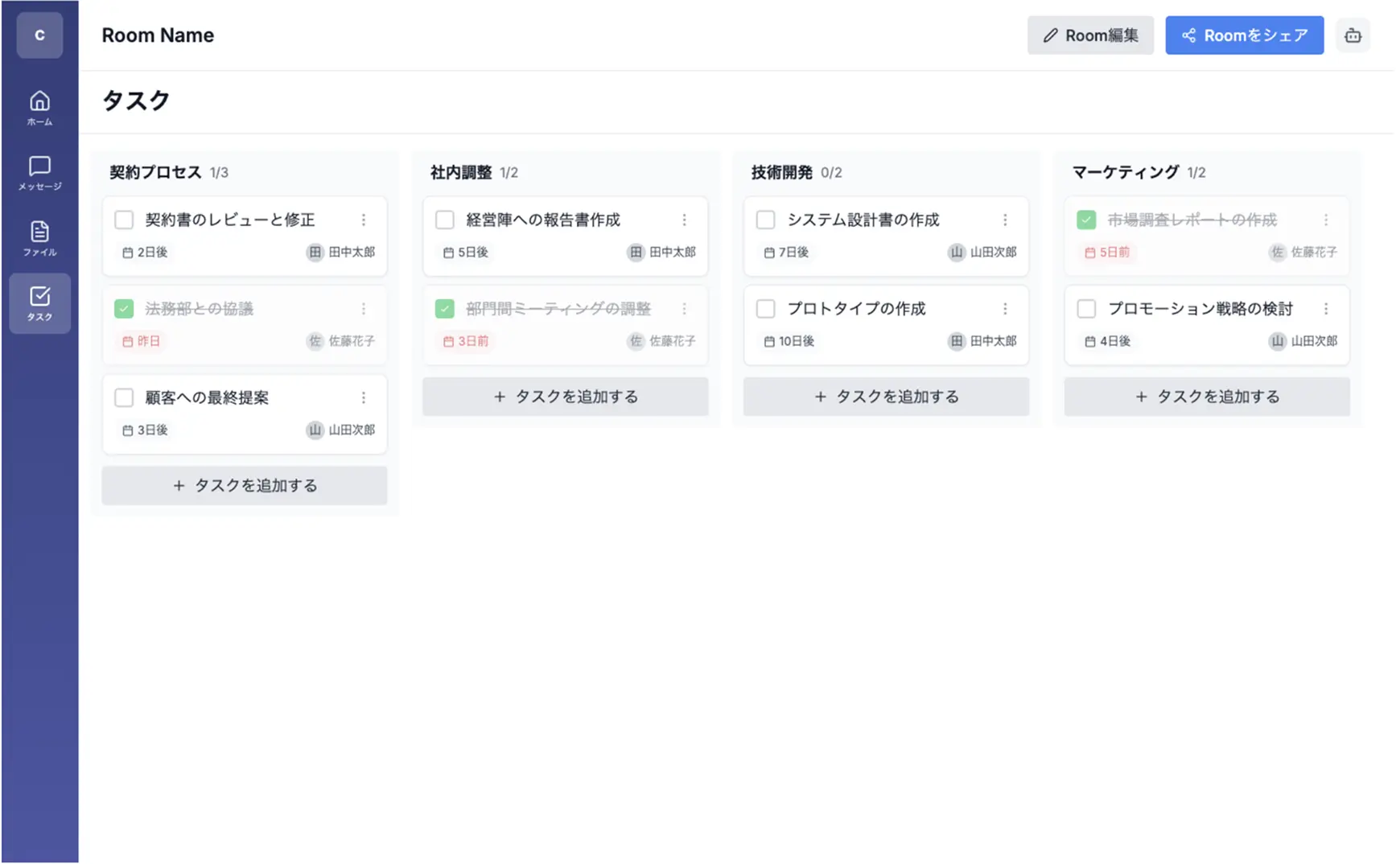The width and height of the screenshot is (1396, 864).
Task: Select the Tasks (タスク) sidebar icon
Action: 39,303
